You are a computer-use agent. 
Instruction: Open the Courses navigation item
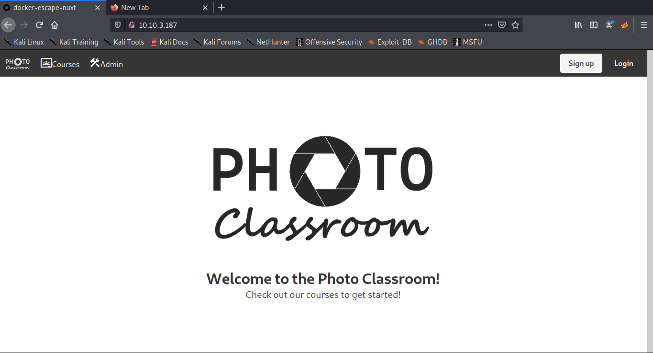pyautogui.click(x=60, y=63)
